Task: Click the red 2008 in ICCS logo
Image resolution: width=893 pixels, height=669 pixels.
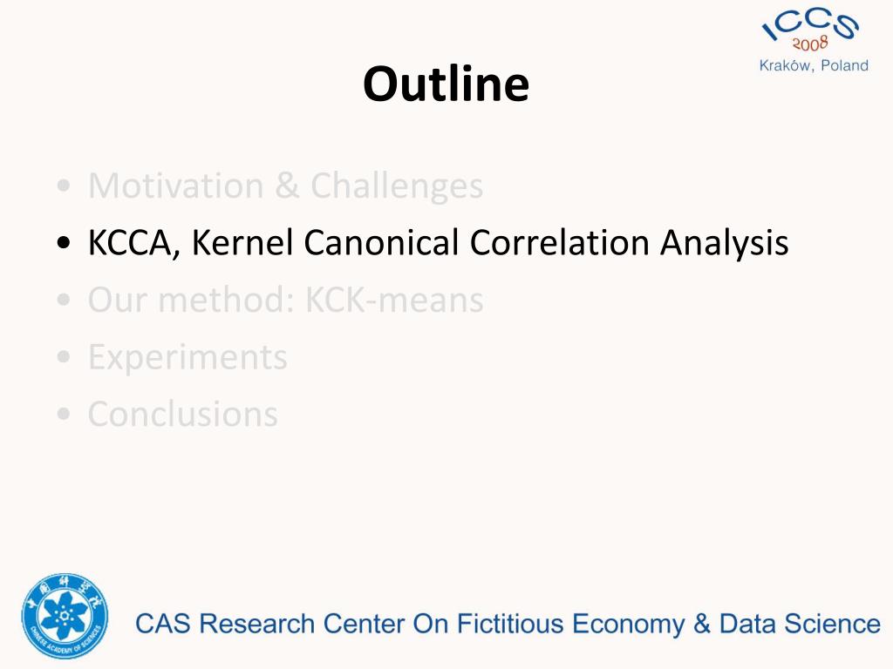Action: coord(810,44)
